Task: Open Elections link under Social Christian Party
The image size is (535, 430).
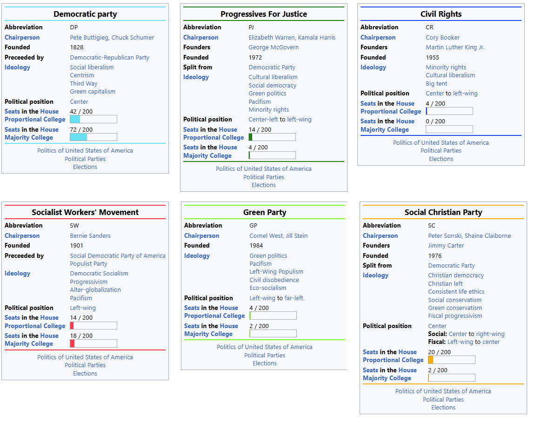Action: (443, 408)
